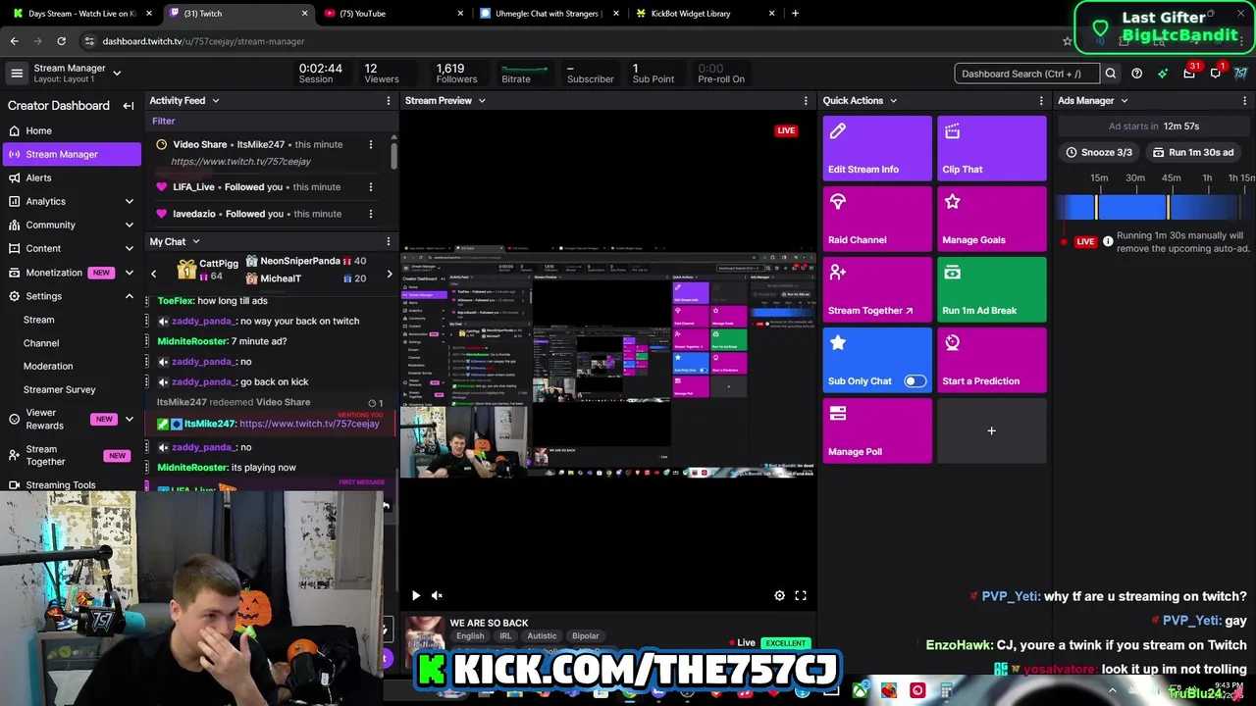
Task: Open Activity Feed panel options menu
Action: (388, 101)
